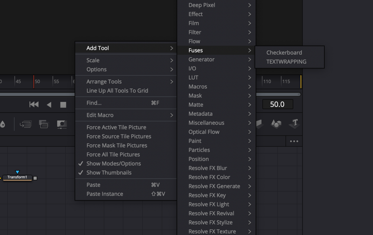The image size is (373, 235).
Task: Add a Text 3D tool
Action: [295, 123]
